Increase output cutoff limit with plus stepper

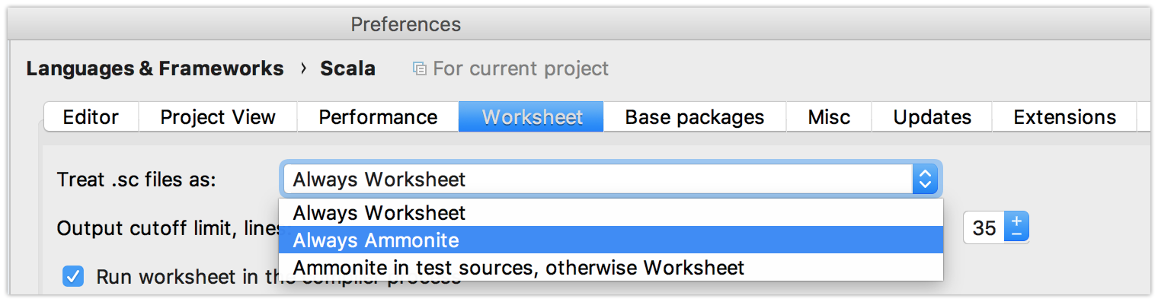pyautogui.click(x=1017, y=221)
